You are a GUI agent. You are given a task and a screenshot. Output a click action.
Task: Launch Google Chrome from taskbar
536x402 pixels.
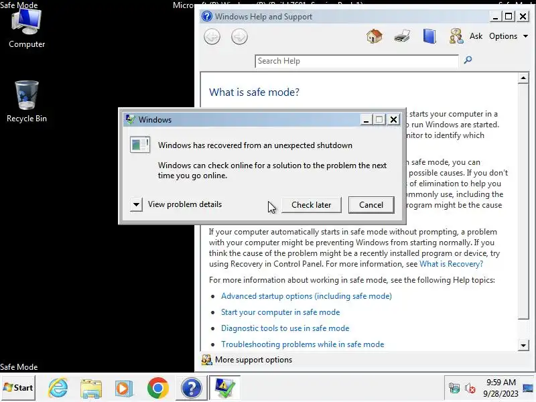(x=158, y=388)
